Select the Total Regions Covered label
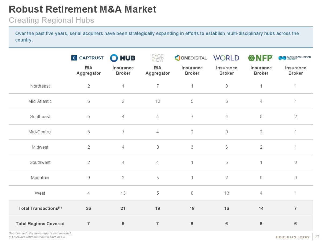322x241 pixels. click(40, 224)
